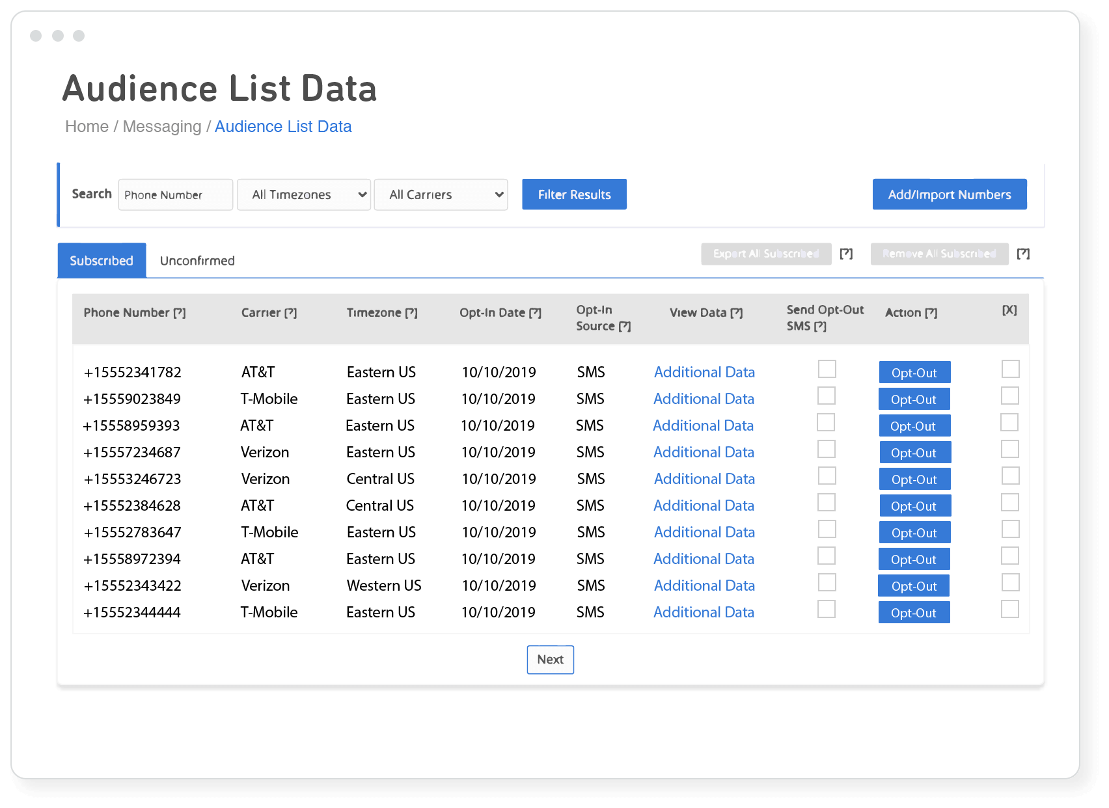Image resolution: width=1109 pixels, height=808 pixels.
Task: Open Additional Data for +15552344444
Action: click(x=704, y=612)
